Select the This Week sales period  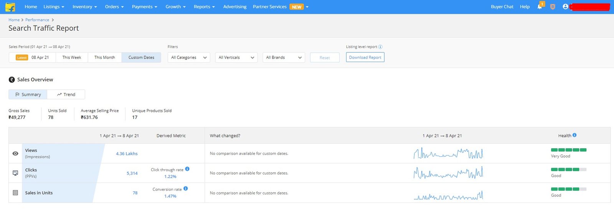point(72,57)
